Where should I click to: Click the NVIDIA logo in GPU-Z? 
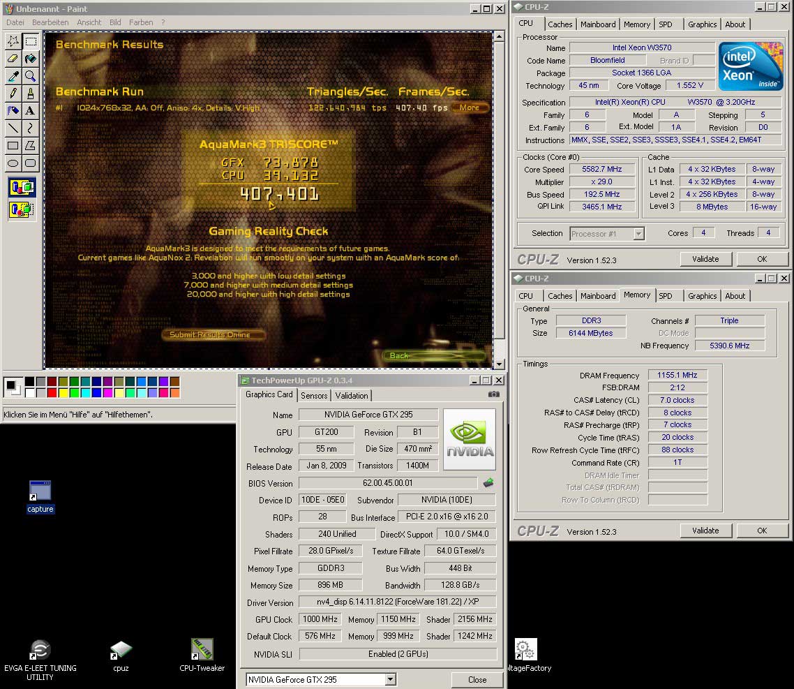tap(470, 439)
